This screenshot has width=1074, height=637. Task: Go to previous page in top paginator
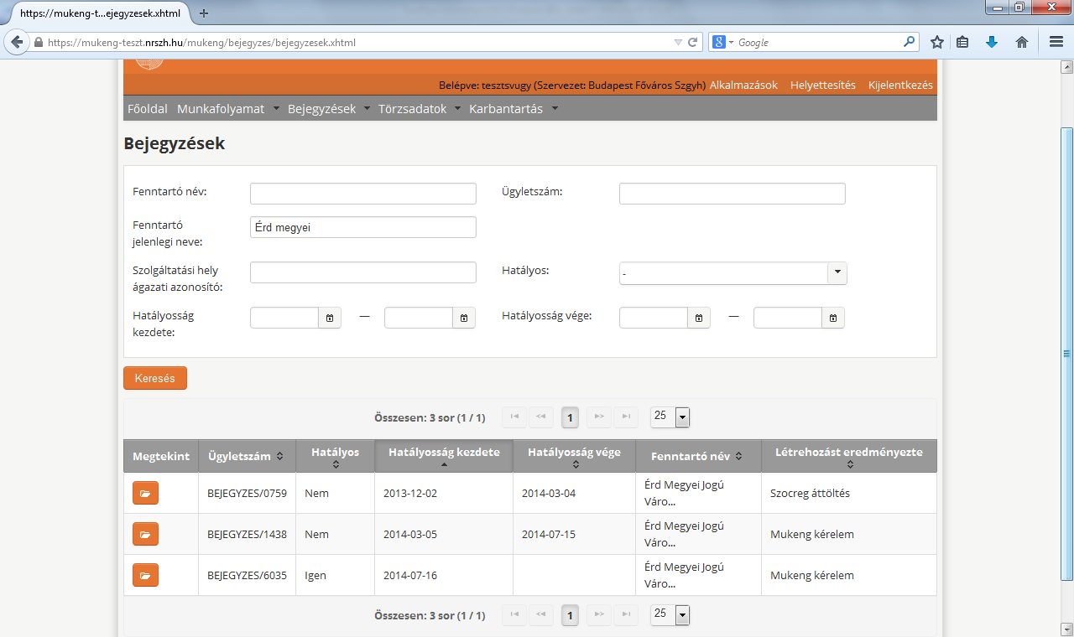[x=541, y=417]
